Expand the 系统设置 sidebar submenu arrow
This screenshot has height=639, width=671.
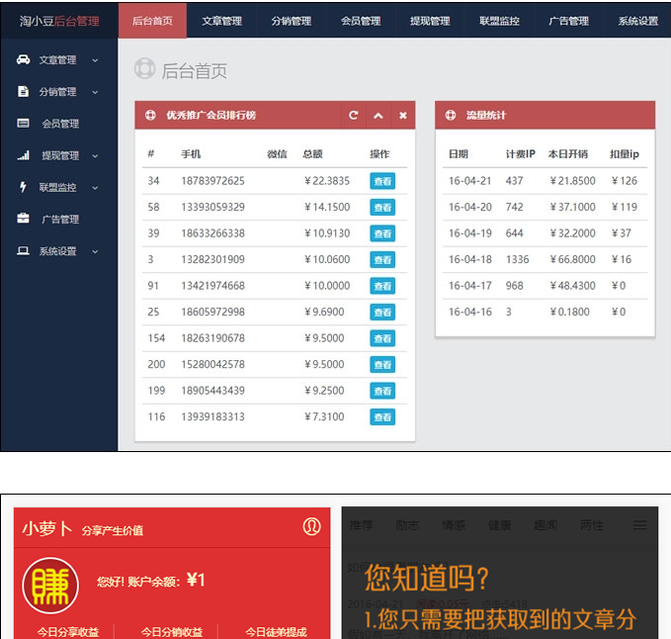pyautogui.click(x=95, y=251)
